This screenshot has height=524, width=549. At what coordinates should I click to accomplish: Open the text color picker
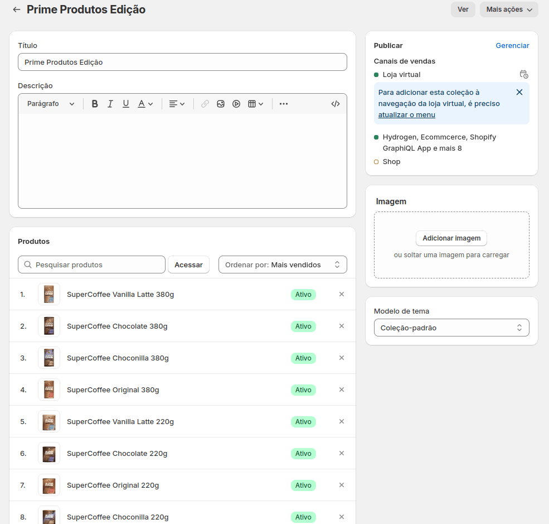[145, 104]
